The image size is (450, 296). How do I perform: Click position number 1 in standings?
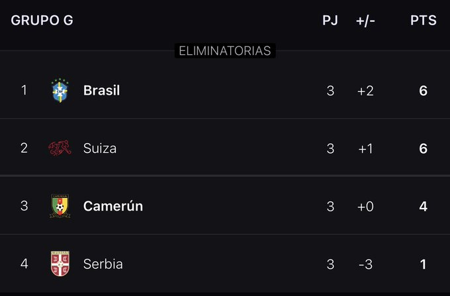point(24,90)
